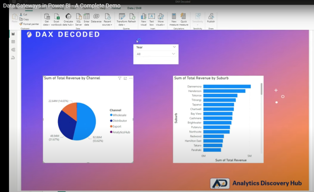Viewport: 314px width, 192px height.
Task: Insert a New visual
Action: (144, 20)
